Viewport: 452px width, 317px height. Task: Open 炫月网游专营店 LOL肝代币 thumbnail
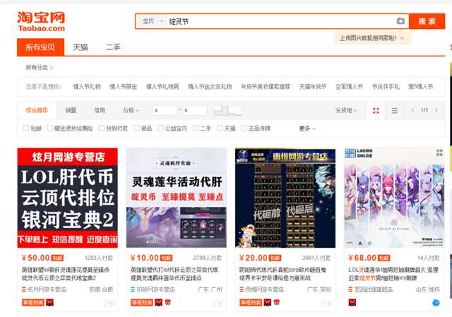click(x=68, y=198)
